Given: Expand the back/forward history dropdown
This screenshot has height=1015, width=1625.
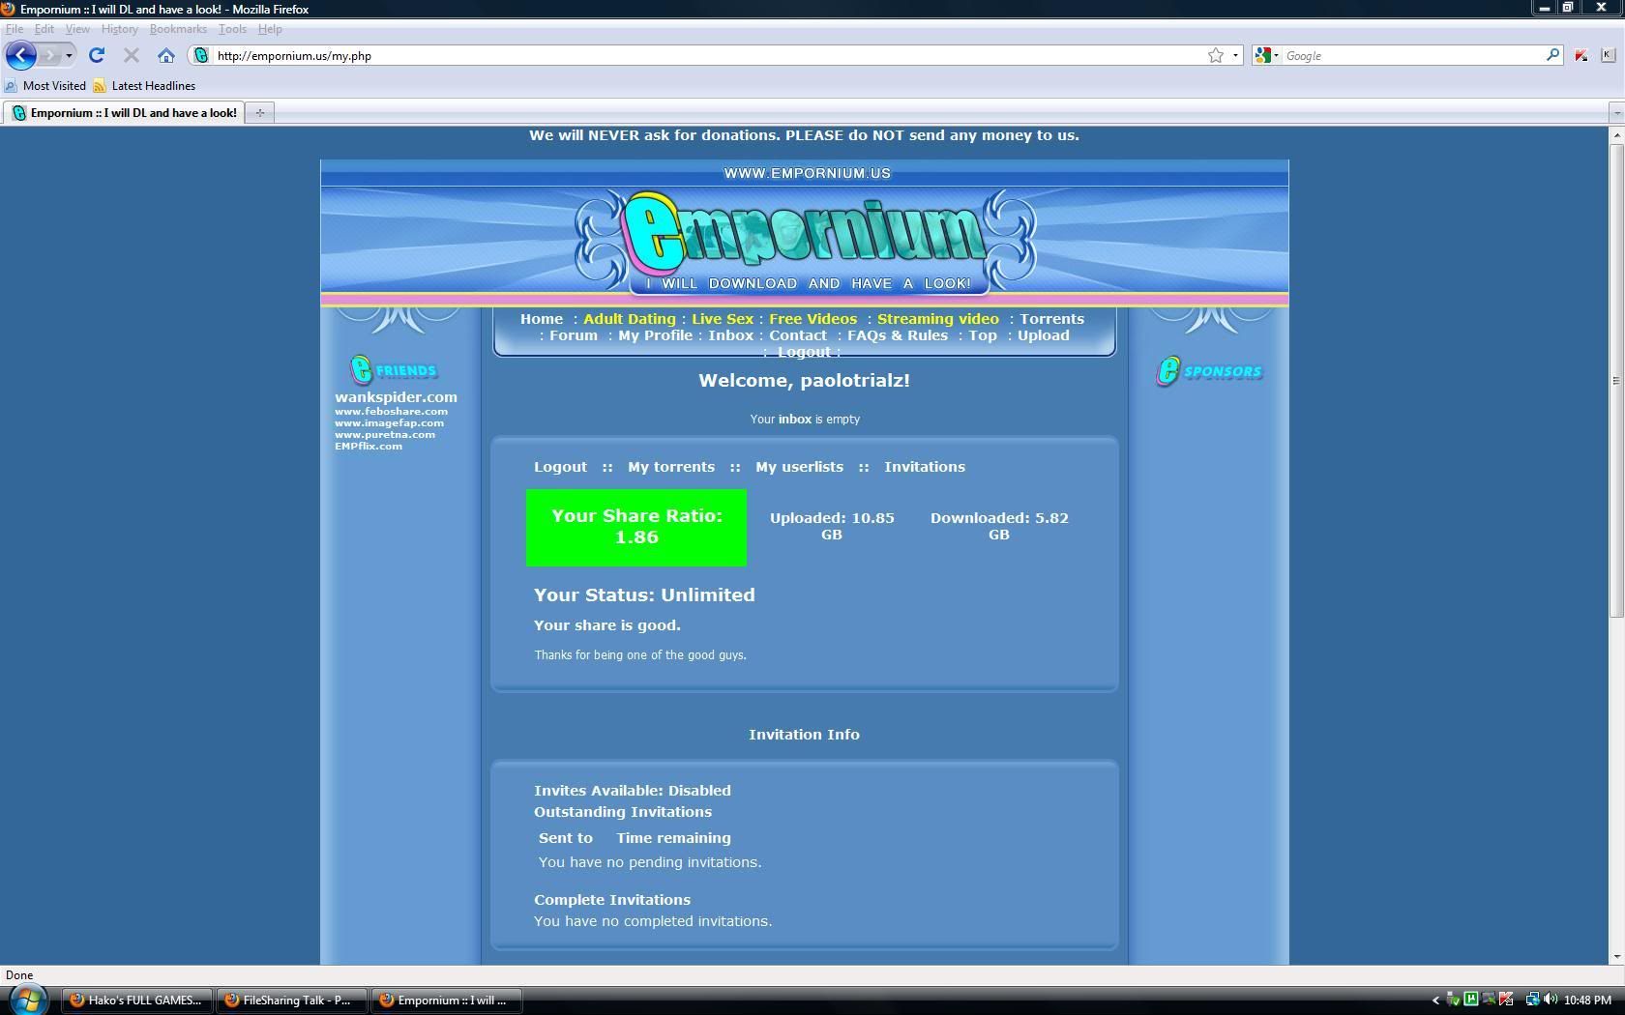Looking at the screenshot, I should tap(69, 55).
